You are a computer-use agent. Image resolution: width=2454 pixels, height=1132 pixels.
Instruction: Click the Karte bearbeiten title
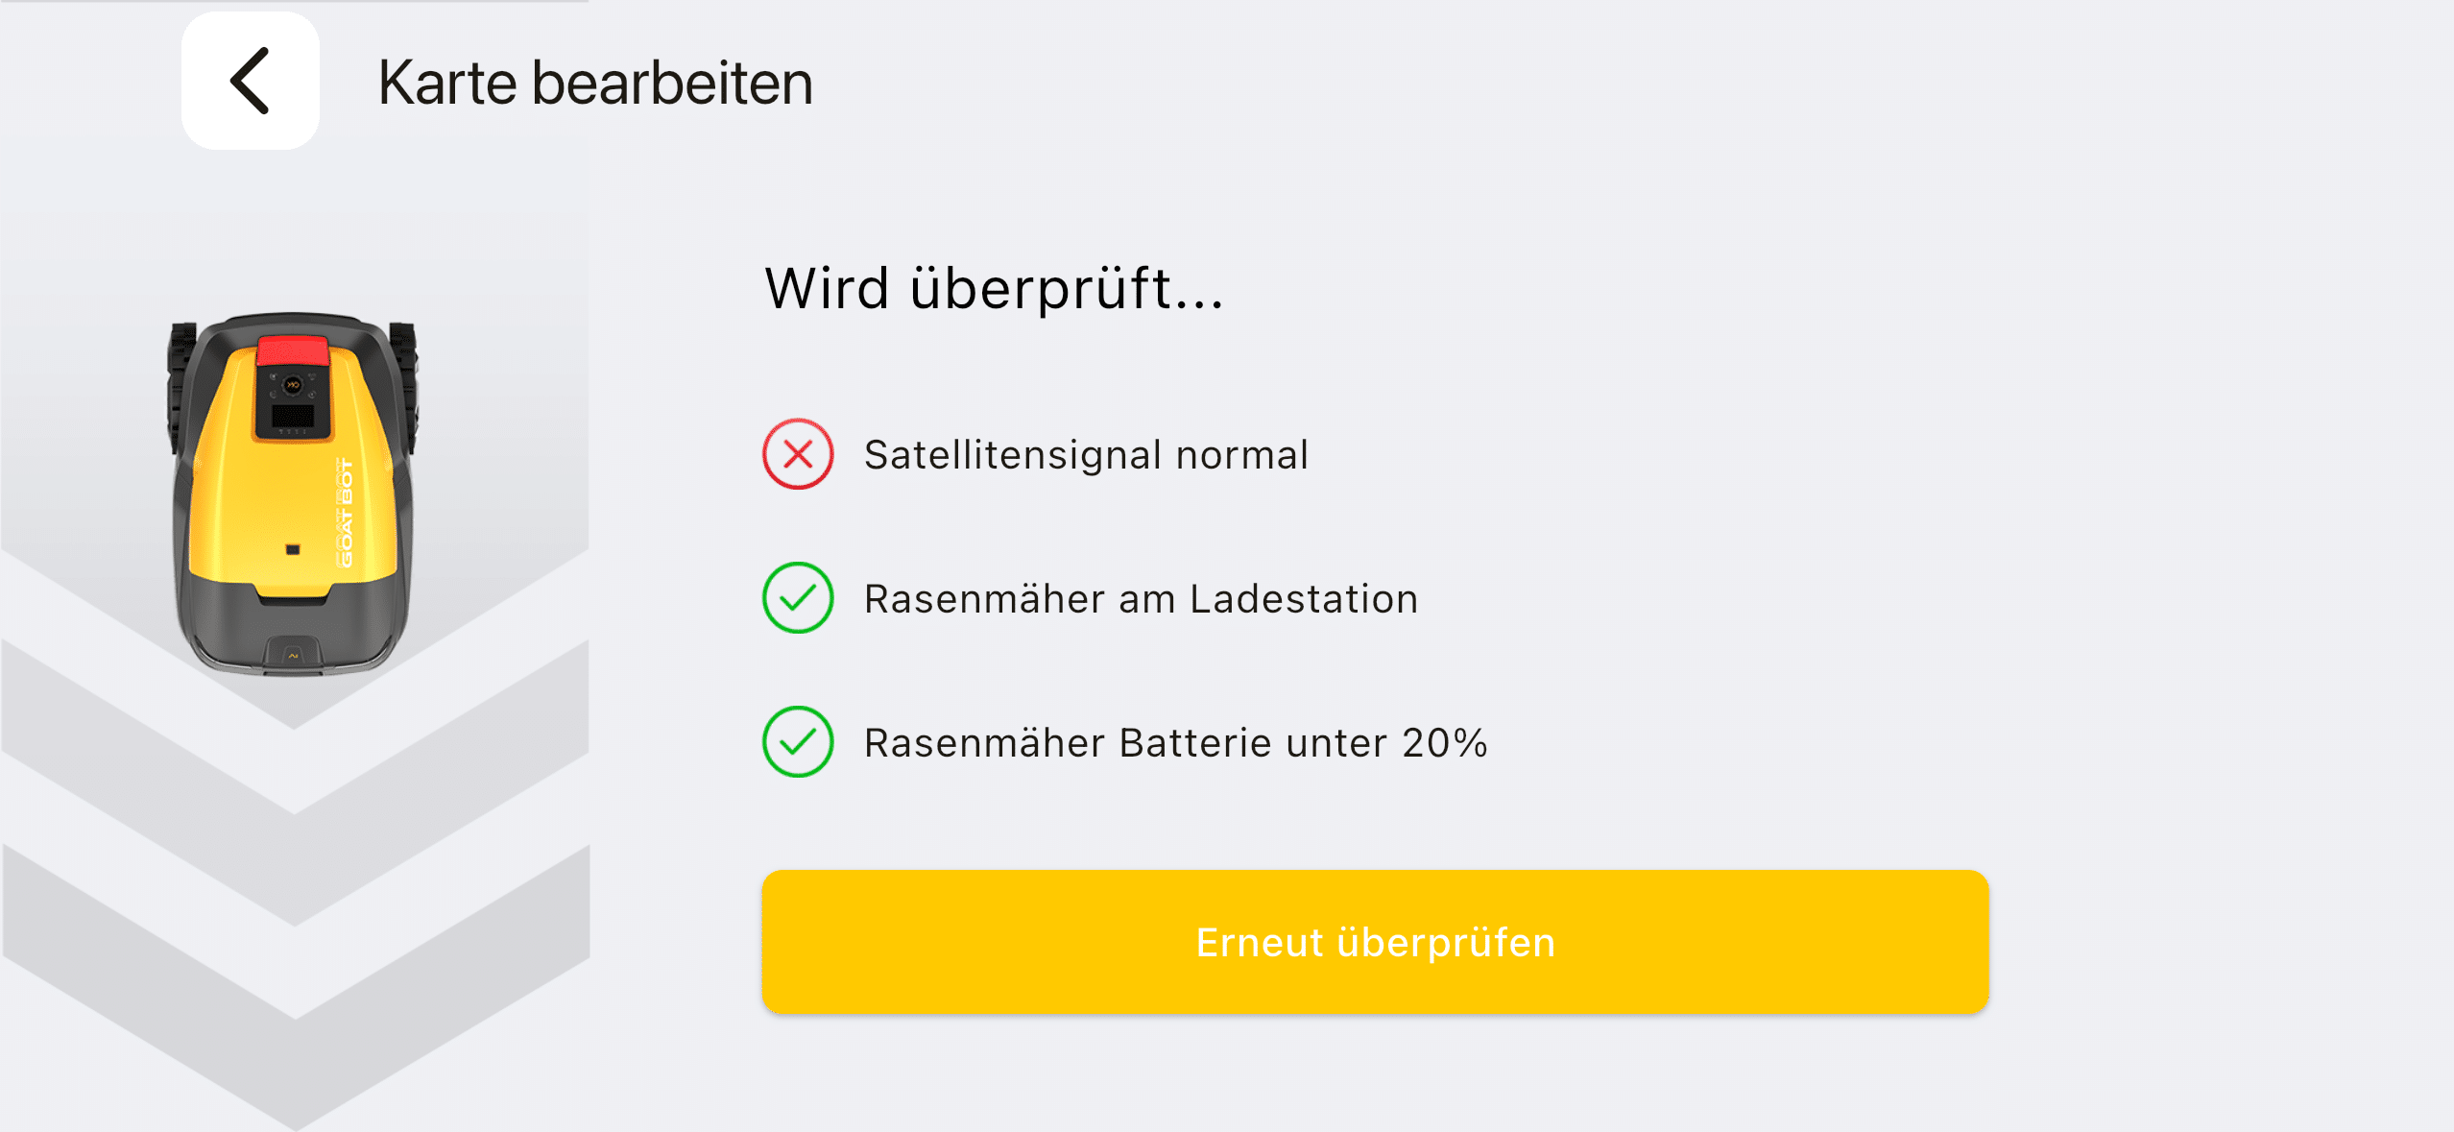(x=595, y=83)
